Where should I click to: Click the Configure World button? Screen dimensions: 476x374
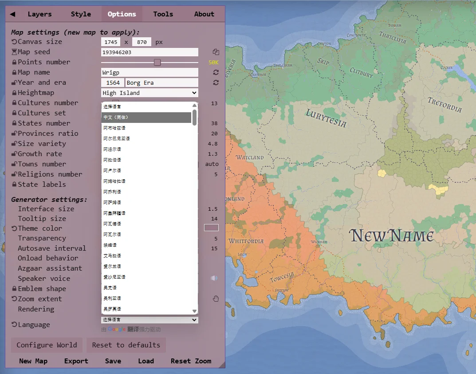click(x=47, y=345)
